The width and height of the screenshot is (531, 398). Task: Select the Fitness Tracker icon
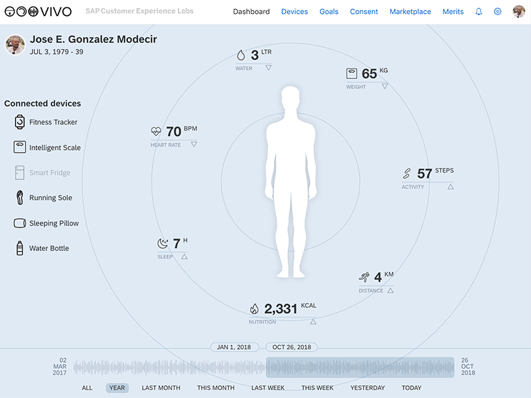coord(20,122)
